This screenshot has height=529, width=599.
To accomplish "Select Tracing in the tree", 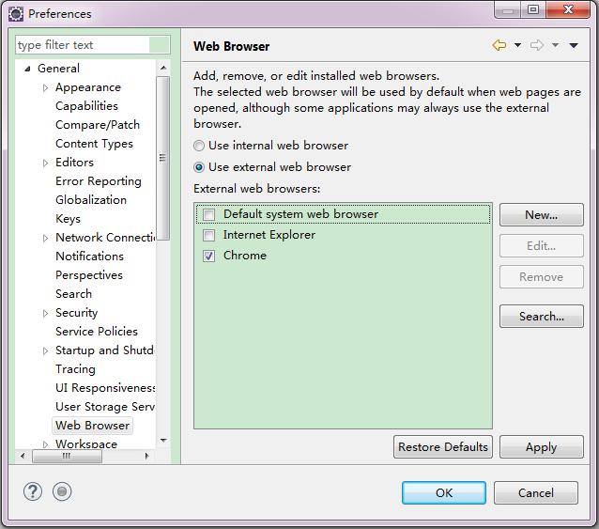I will (x=75, y=369).
